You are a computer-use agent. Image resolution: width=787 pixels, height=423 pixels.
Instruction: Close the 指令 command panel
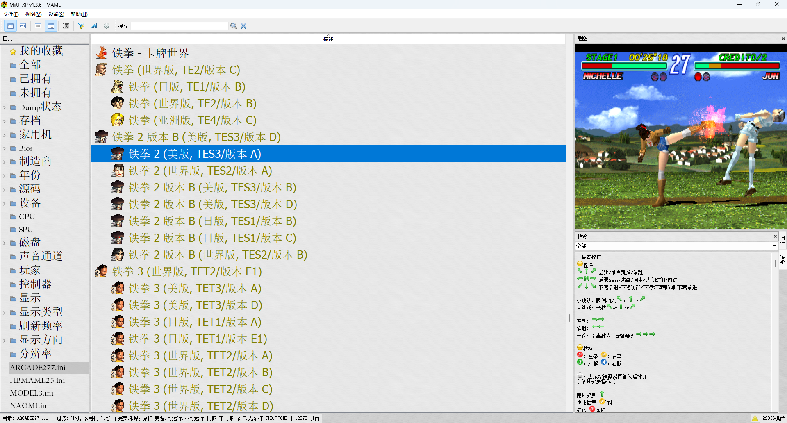click(x=775, y=236)
